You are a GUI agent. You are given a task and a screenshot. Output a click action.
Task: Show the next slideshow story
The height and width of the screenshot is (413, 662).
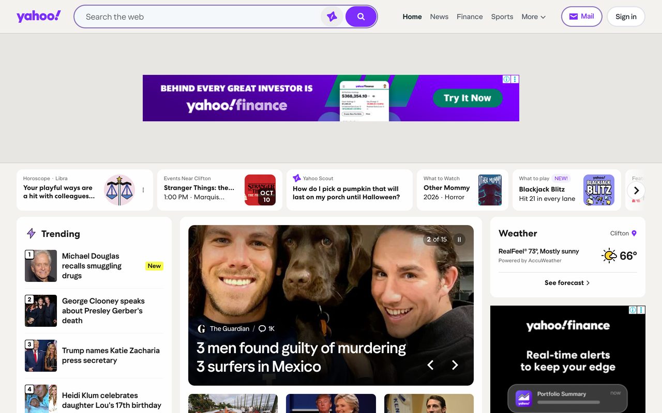[x=455, y=365]
